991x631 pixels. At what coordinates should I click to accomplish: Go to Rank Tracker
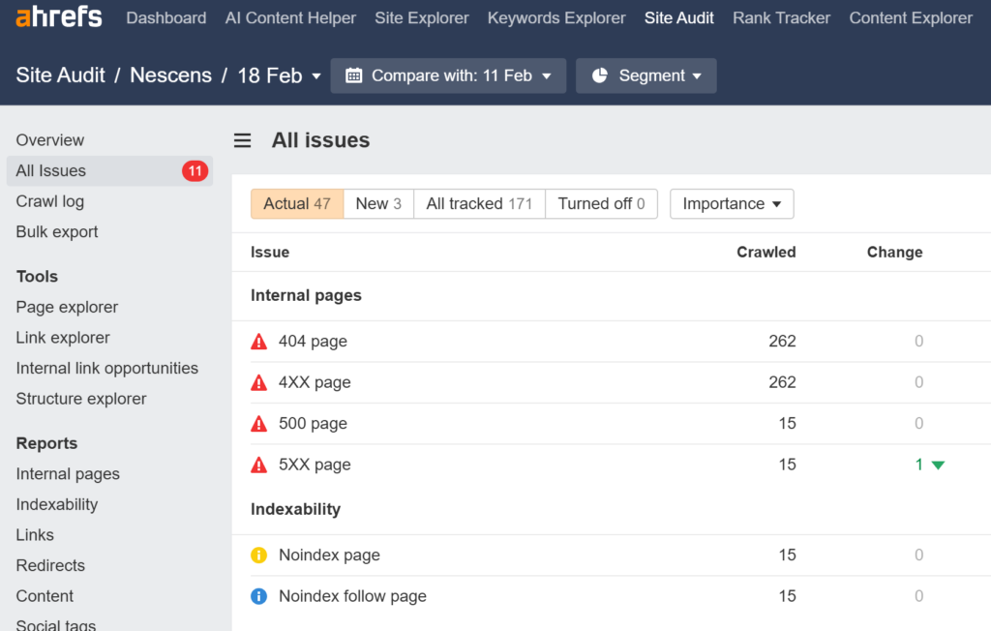[x=781, y=17]
